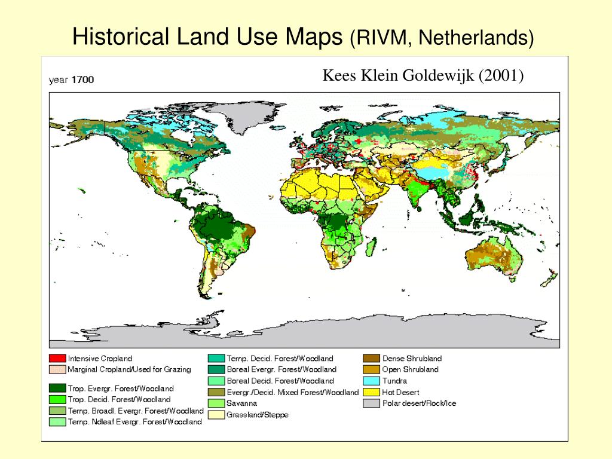This screenshot has height=459, width=612.
Task: Click the cyan Tundra legend swatch
Action: [371, 381]
